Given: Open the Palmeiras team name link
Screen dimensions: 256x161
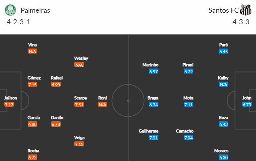Looking at the screenshot, I should point(35,10).
